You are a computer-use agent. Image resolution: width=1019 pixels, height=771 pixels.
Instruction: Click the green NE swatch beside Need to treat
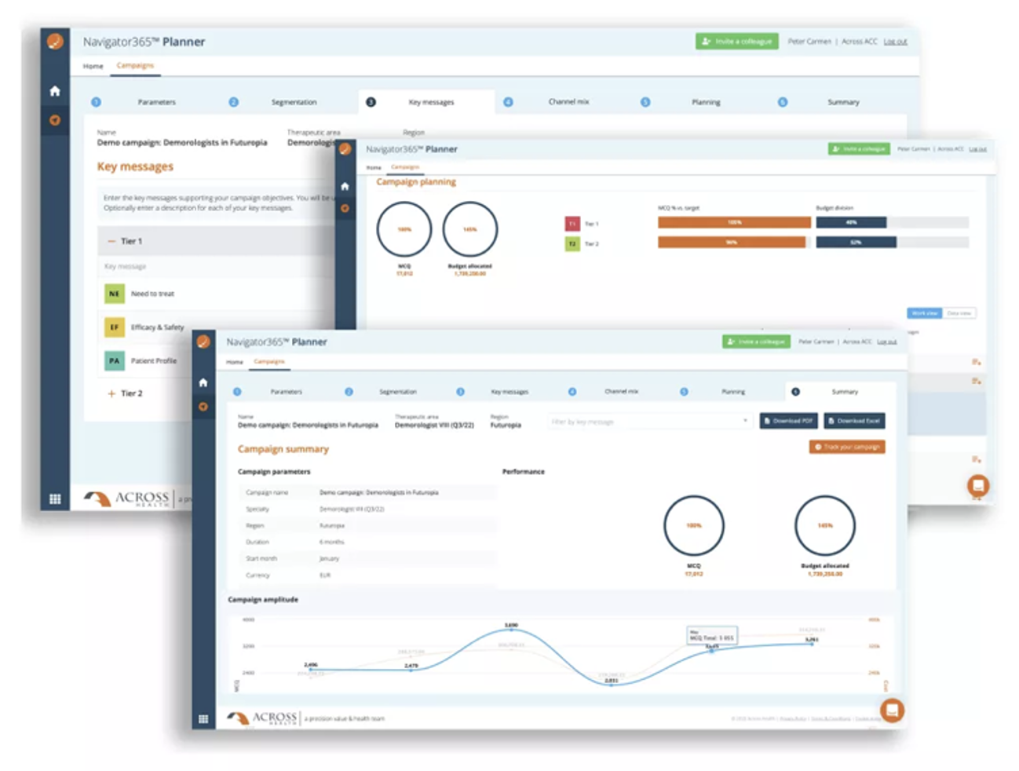click(114, 294)
